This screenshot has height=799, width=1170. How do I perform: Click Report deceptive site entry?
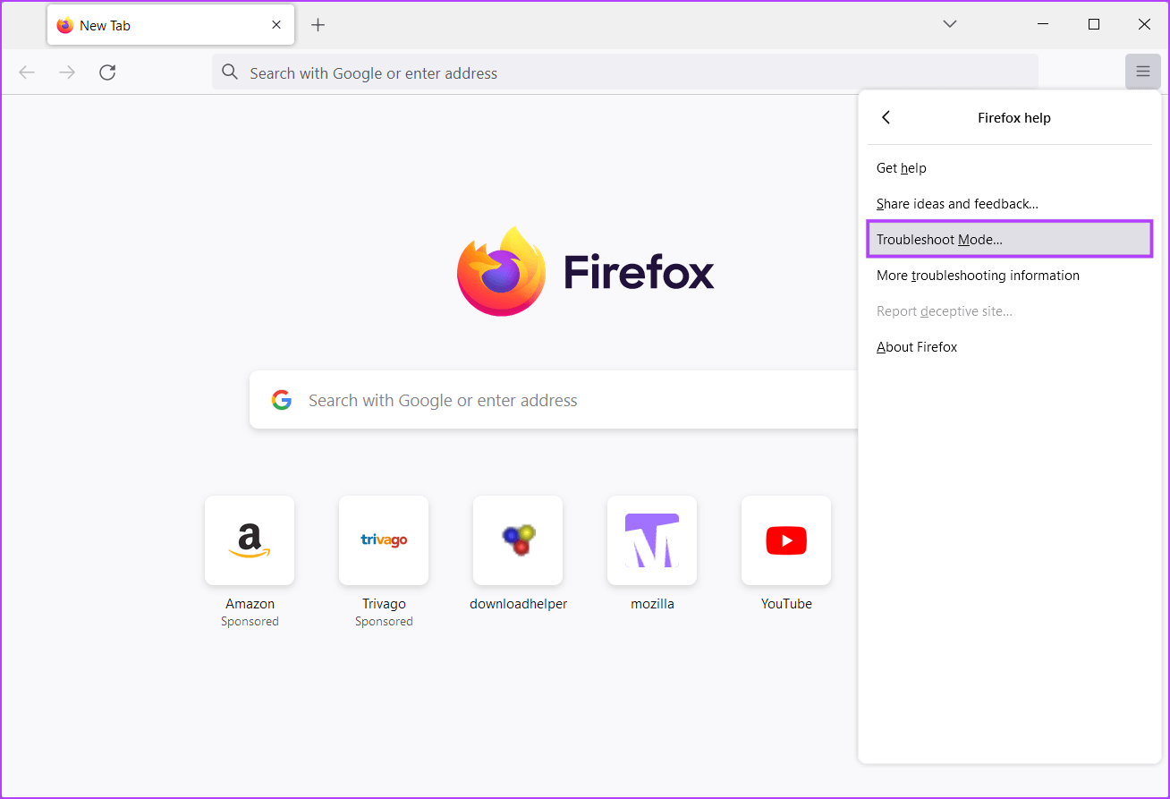point(1009,311)
